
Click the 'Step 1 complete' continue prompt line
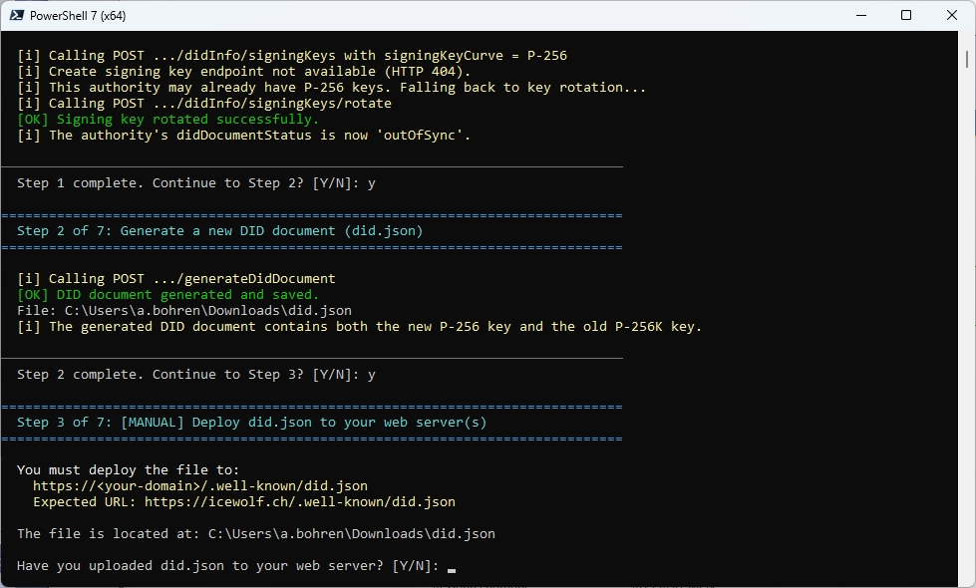click(195, 183)
